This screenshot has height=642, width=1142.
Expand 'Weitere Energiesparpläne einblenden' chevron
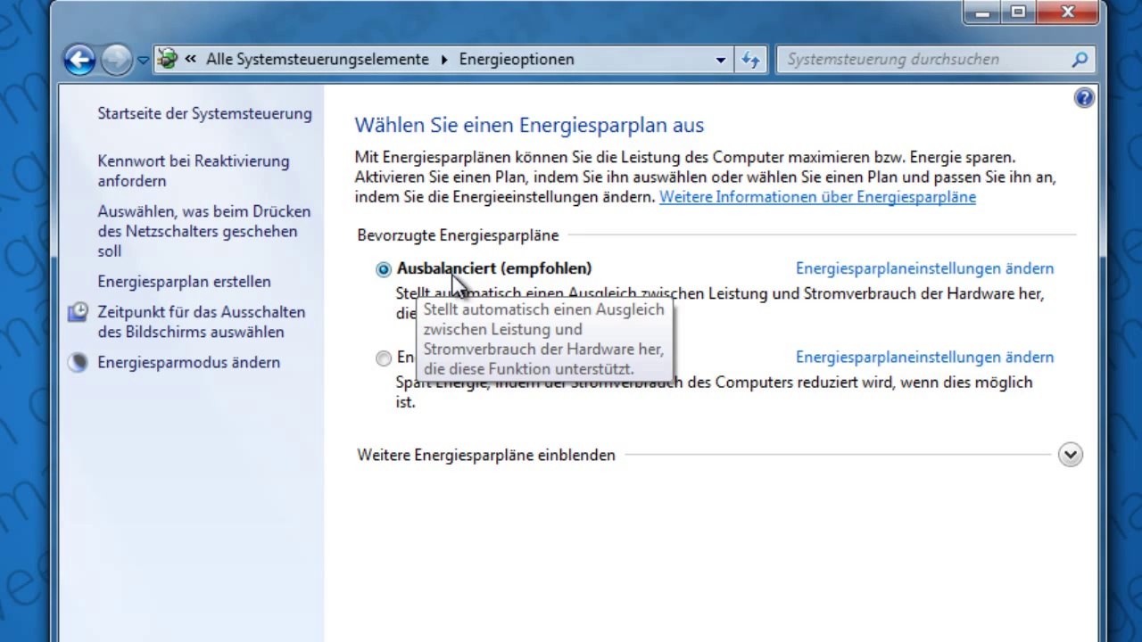click(x=1071, y=455)
